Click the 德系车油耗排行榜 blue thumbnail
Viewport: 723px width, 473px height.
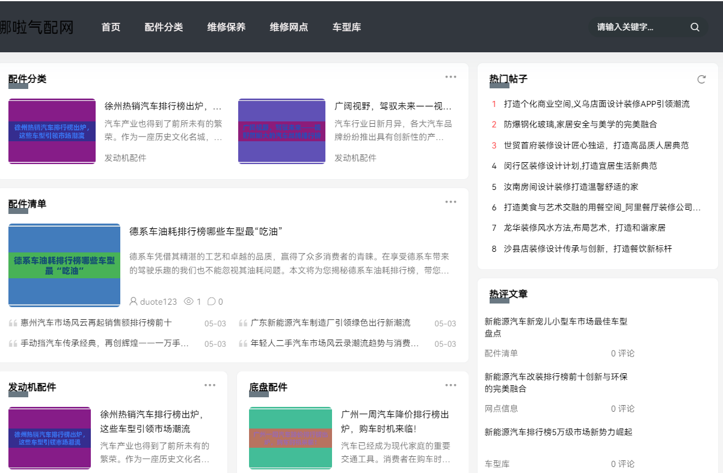[64, 266]
